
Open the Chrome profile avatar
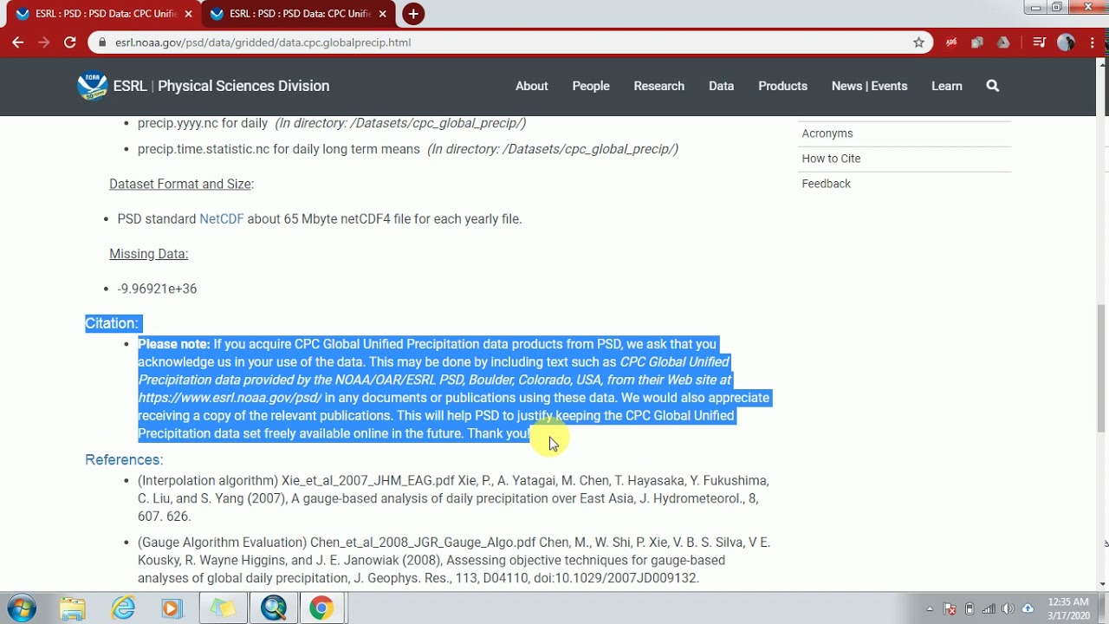tap(1066, 42)
